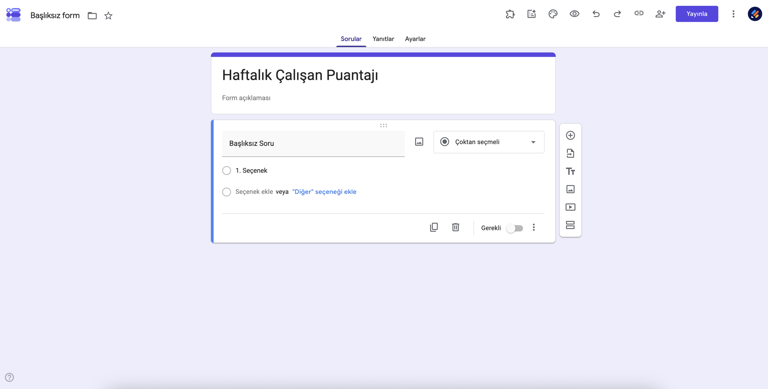Add title and description block
Image resolution: width=768 pixels, height=389 pixels.
point(570,171)
